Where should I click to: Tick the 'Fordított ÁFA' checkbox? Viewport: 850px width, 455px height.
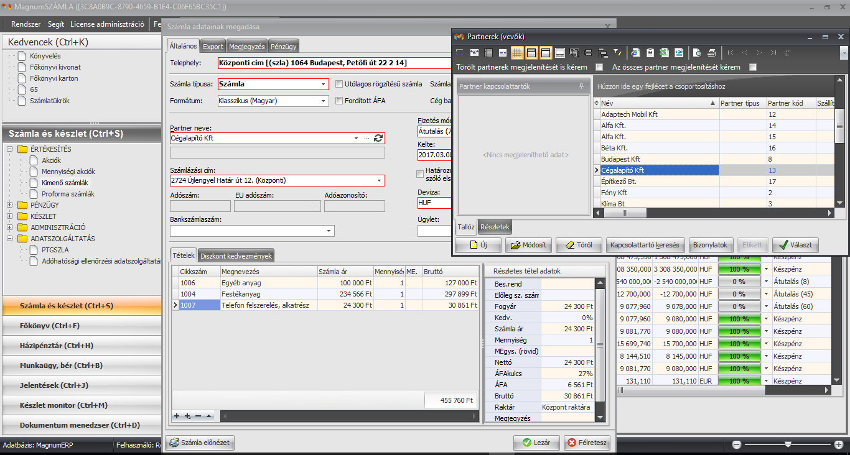click(339, 101)
